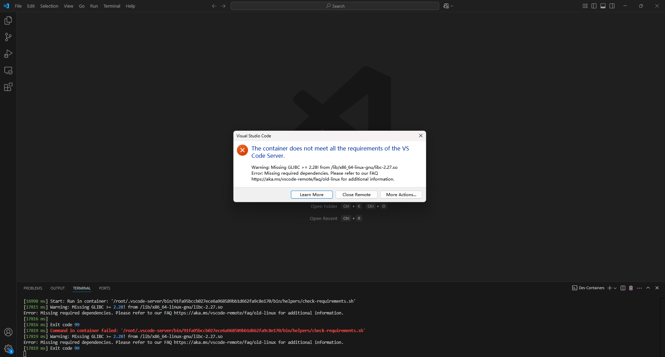The height and width of the screenshot is (357, 665).
Task: Open the Go menu
Action: coord(82,6)
